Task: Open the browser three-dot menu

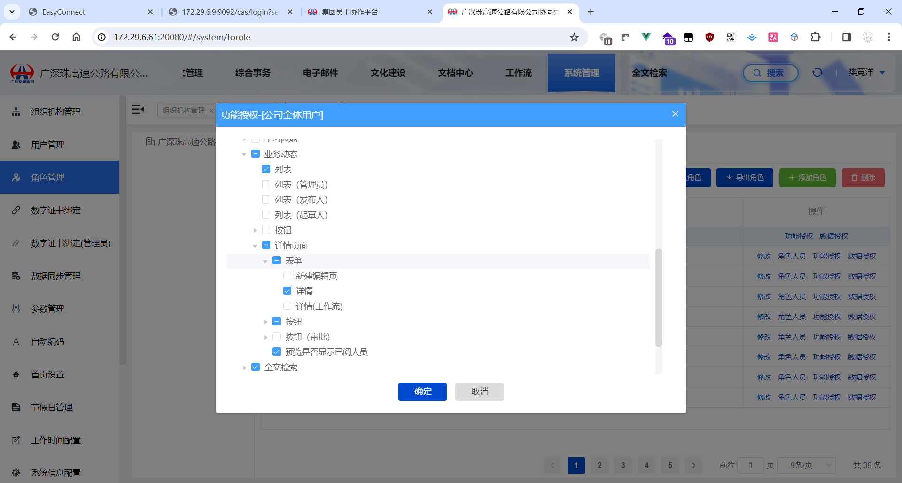Action: pos(889,37)
